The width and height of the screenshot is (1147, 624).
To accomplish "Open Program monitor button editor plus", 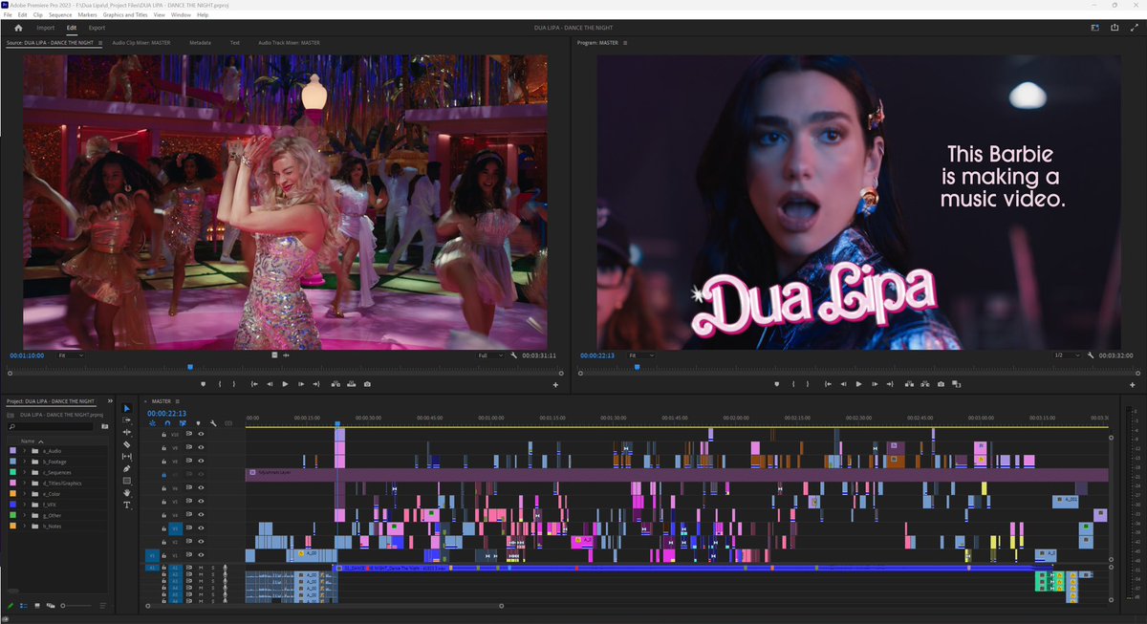I will coord(1133,385).
